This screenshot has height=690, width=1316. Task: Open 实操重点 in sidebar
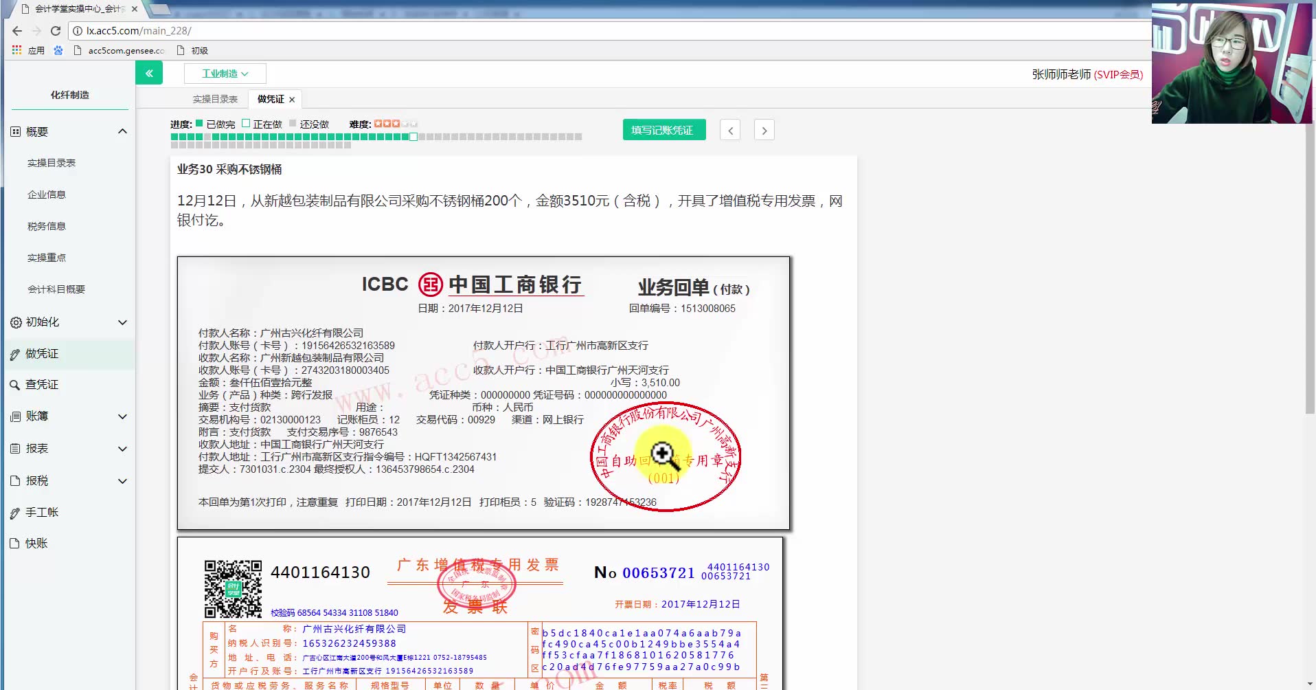tap(47, 258)
